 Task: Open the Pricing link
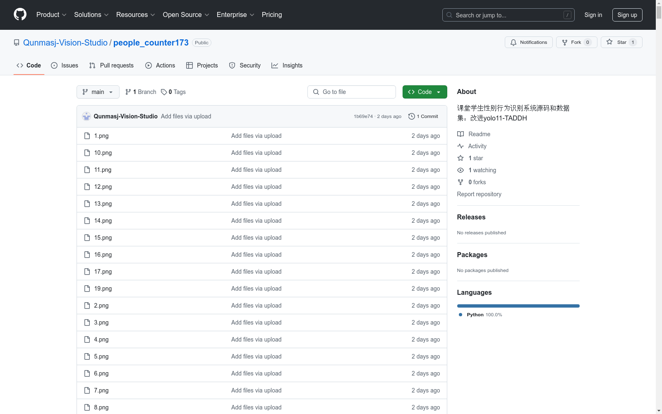point(272,15)
